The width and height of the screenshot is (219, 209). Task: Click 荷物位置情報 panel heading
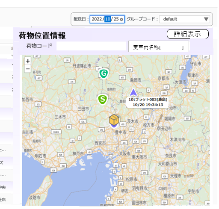pos(42,35)
